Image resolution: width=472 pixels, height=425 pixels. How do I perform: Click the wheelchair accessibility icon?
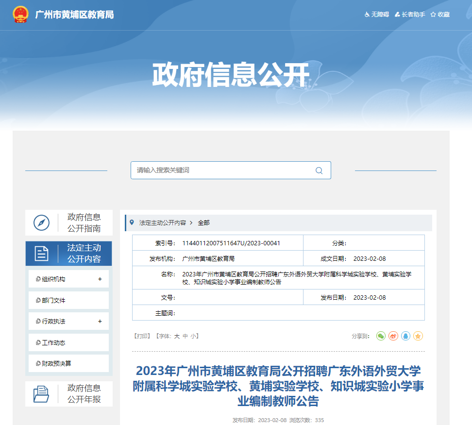click(x=367, y=15)
